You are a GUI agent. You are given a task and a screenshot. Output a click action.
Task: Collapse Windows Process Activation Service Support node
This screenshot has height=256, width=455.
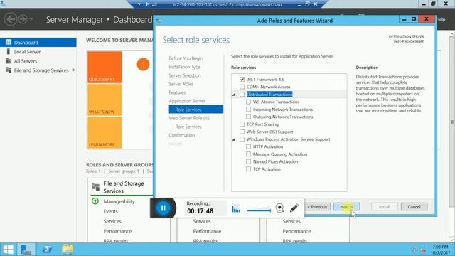pos(234,139)
